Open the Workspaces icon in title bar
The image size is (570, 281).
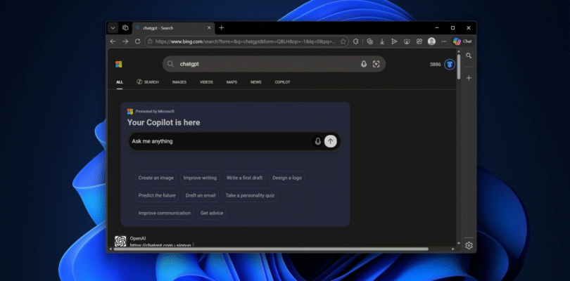click(125, 28)
